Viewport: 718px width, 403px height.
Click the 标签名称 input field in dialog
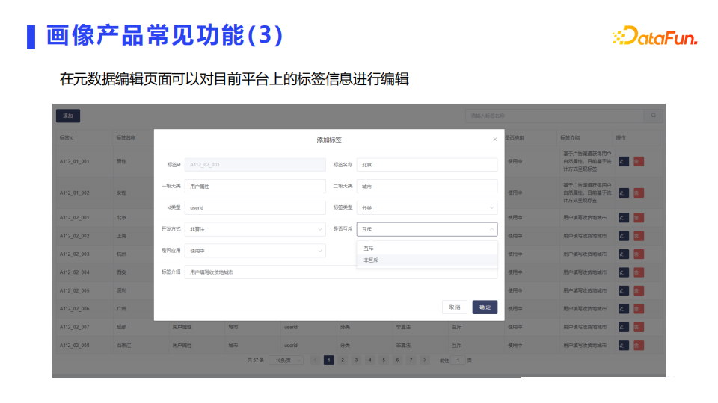coord(427,165)
